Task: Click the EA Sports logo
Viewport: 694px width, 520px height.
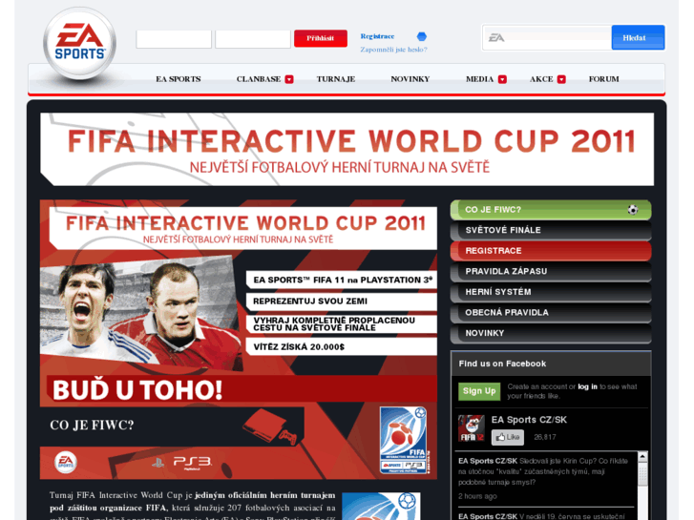Action: (79, 43)
